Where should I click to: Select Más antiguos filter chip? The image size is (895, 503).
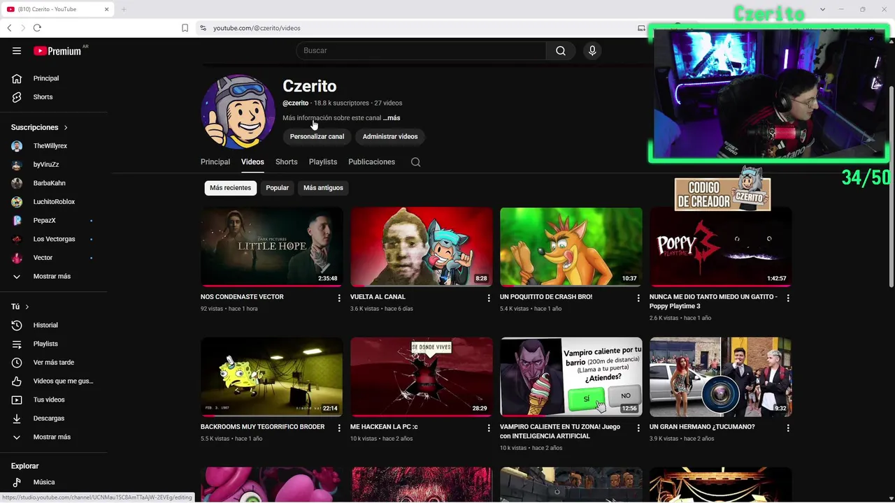tap(323, 188)
